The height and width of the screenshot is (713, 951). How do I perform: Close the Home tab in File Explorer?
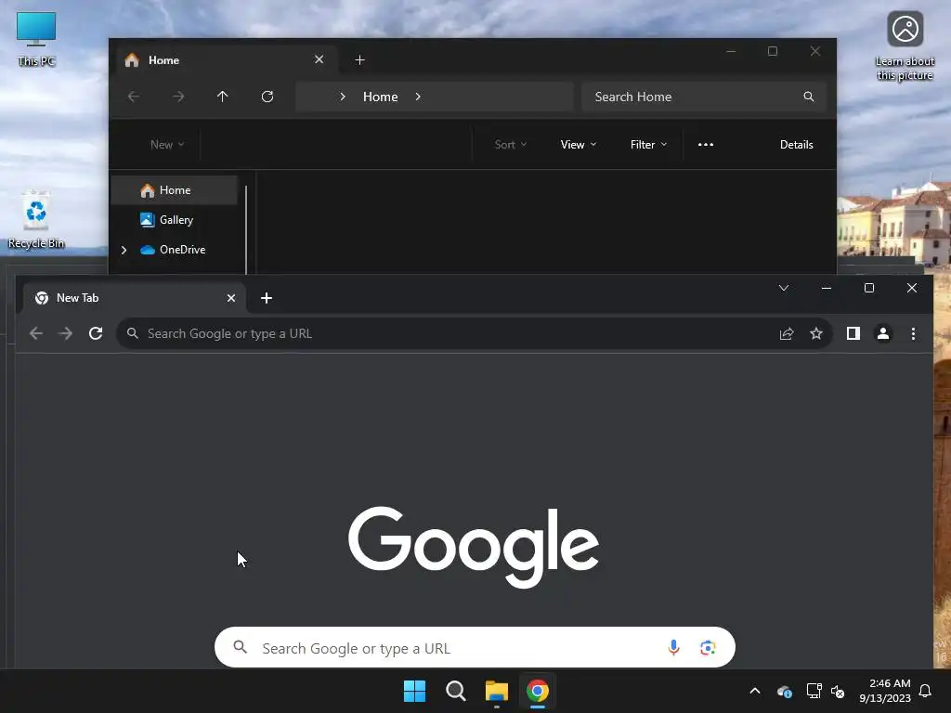click(x=319, y=59)
